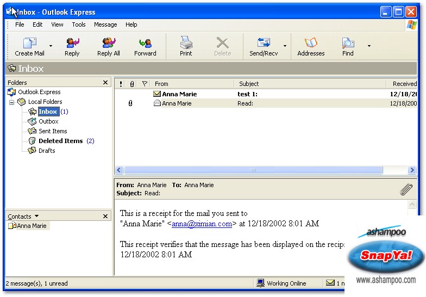
Task: Select the unread 'test 1:' subject
Action: (x=247, y=94)
